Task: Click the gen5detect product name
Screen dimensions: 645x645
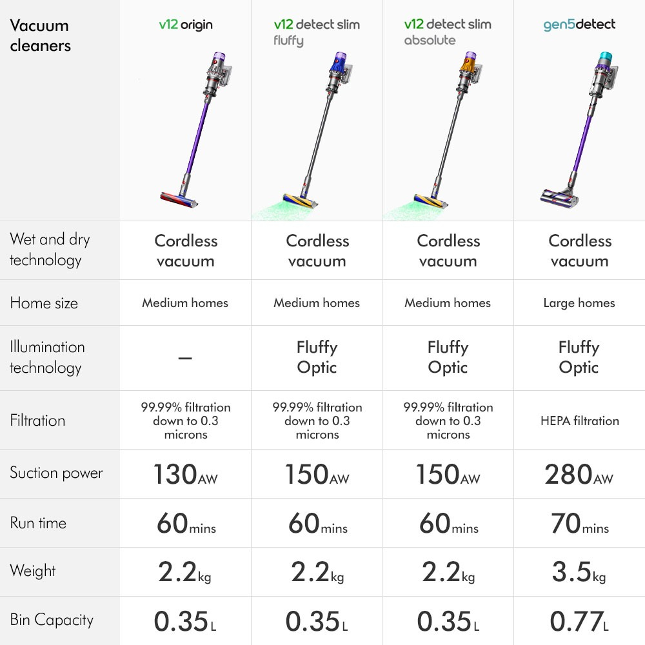Action: tap(579, 25)
